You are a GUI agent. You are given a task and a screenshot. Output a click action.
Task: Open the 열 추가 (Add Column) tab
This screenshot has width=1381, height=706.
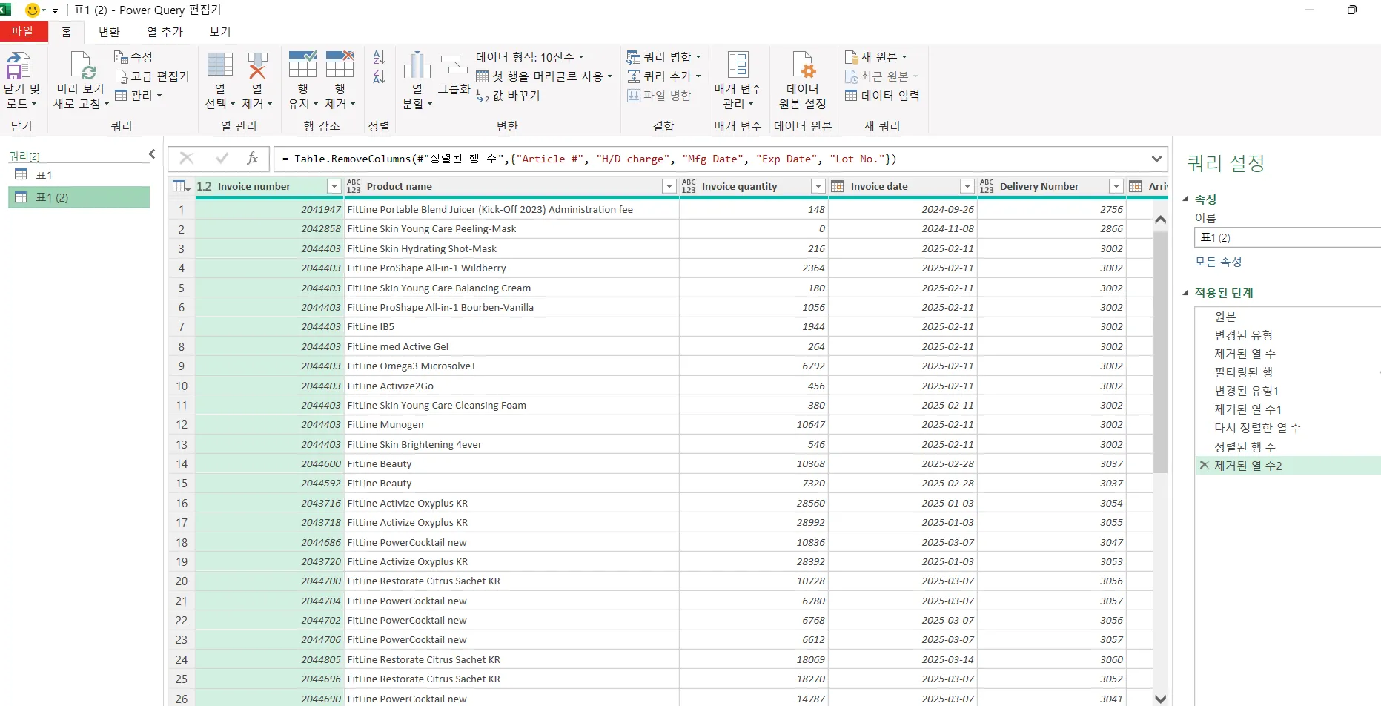[165, 32]
